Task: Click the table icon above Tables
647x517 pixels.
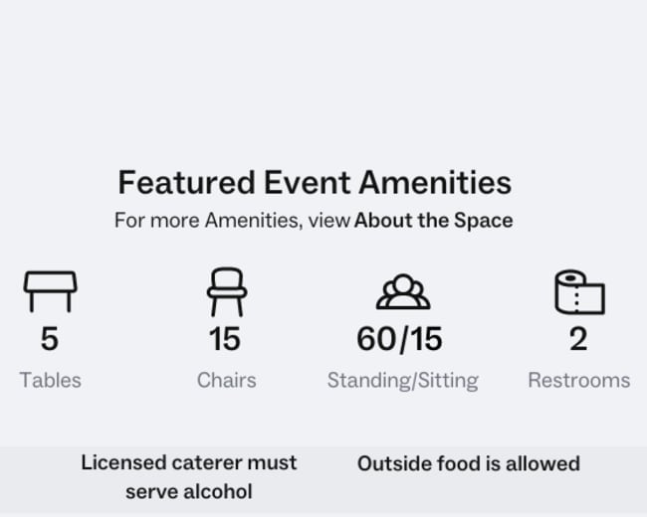Action: (51, 291)
